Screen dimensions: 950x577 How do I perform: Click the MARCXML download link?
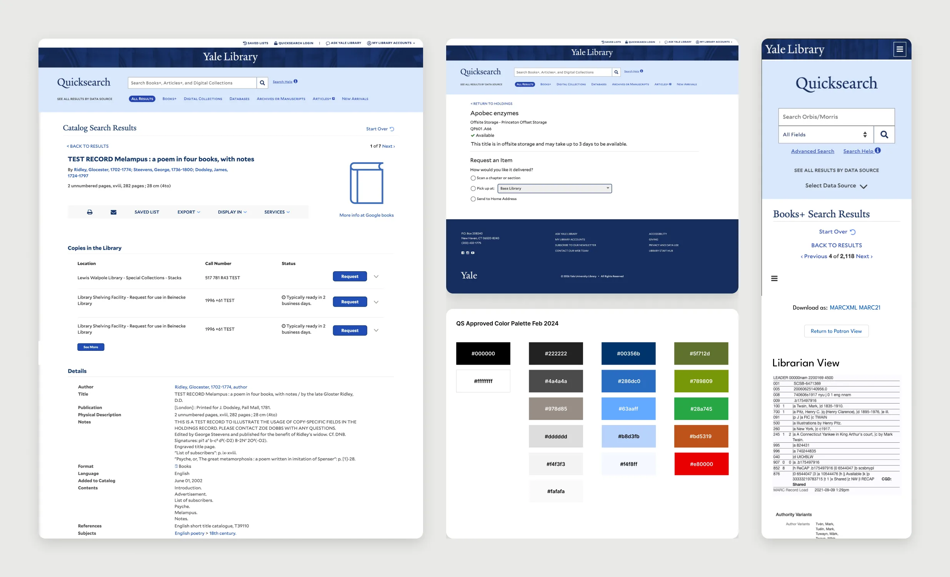pyautogui.click(x=843, y=307)
